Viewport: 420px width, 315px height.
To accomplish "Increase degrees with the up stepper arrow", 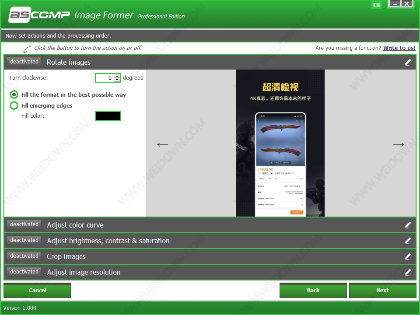I will pos(117,76).
